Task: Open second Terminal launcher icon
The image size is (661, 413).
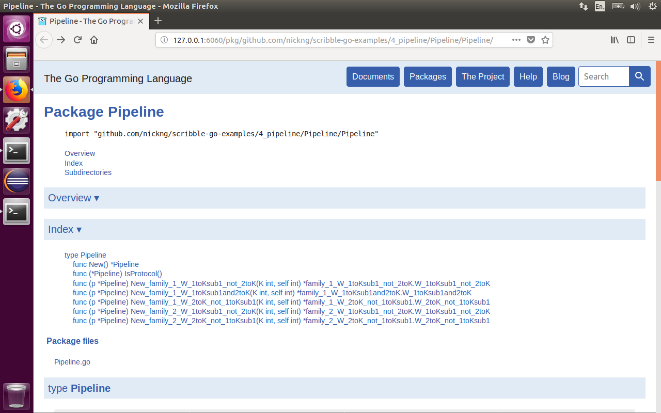Action: (x=17, y=212)
